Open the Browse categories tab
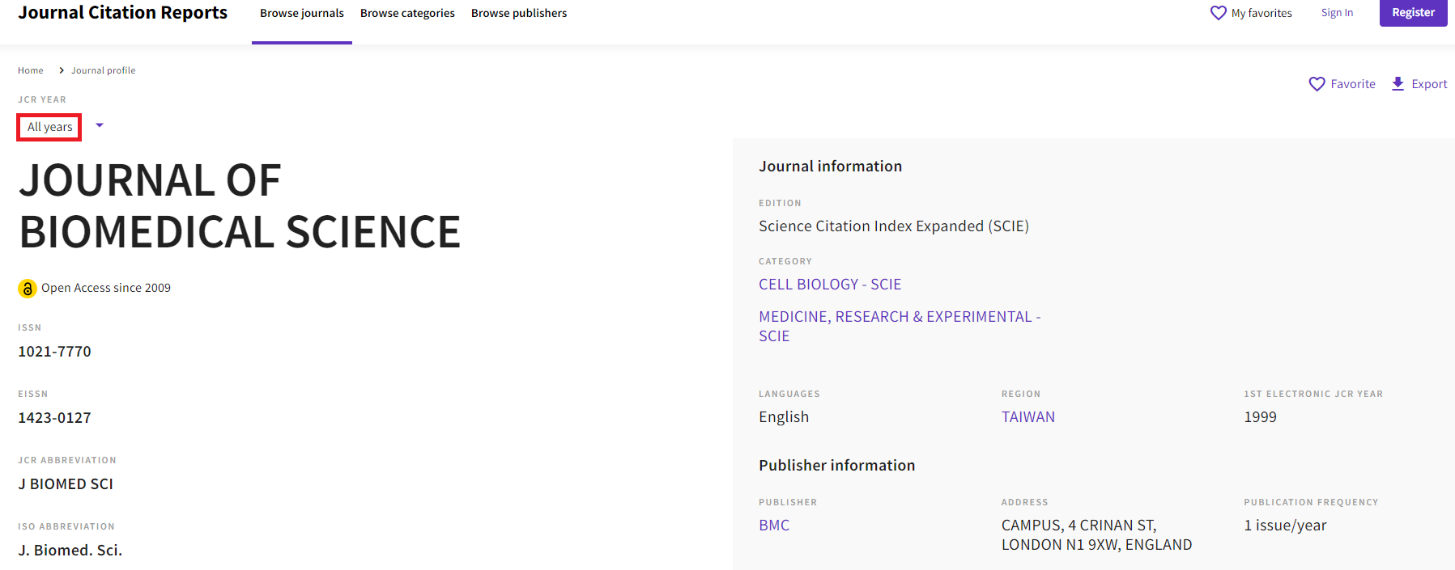The image size is (1455, 570). point(407,14)
